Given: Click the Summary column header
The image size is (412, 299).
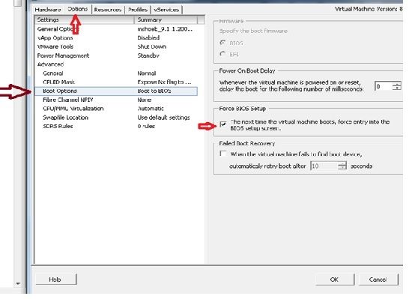Looking at the screenshot, I should (166, 19).
